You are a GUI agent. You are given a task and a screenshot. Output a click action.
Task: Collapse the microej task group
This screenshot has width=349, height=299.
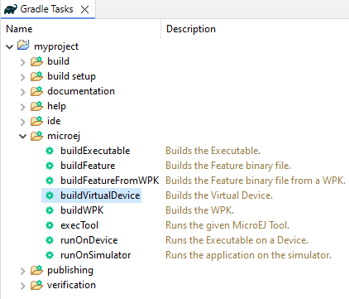tap(23, 136)
